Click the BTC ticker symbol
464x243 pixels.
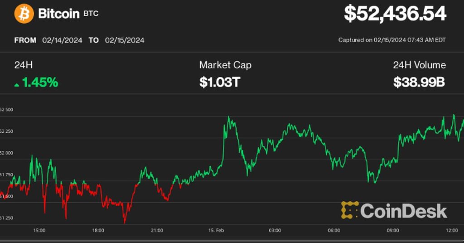click(x=91, y=14)
